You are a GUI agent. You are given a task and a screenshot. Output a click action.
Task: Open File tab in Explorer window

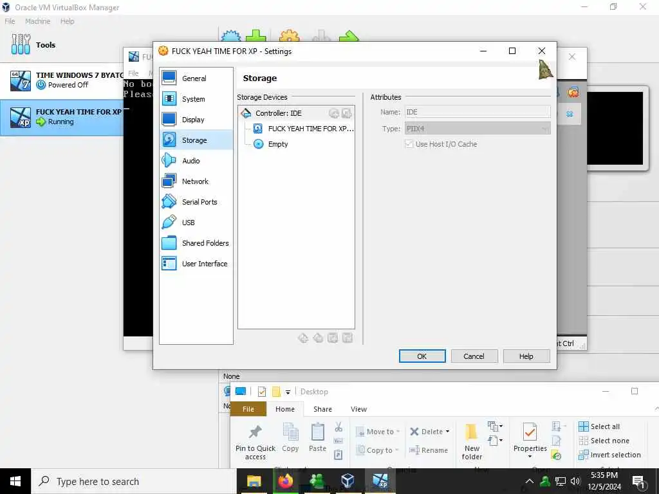[248, 409]
